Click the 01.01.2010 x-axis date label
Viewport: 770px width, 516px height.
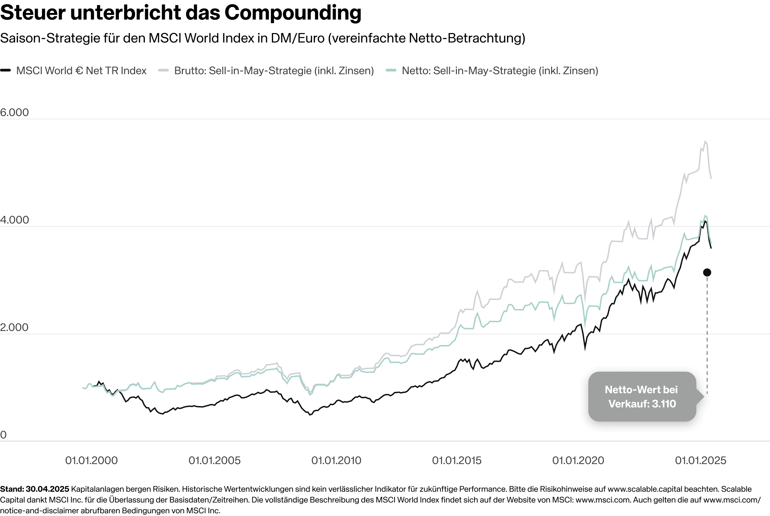[336, 460]
